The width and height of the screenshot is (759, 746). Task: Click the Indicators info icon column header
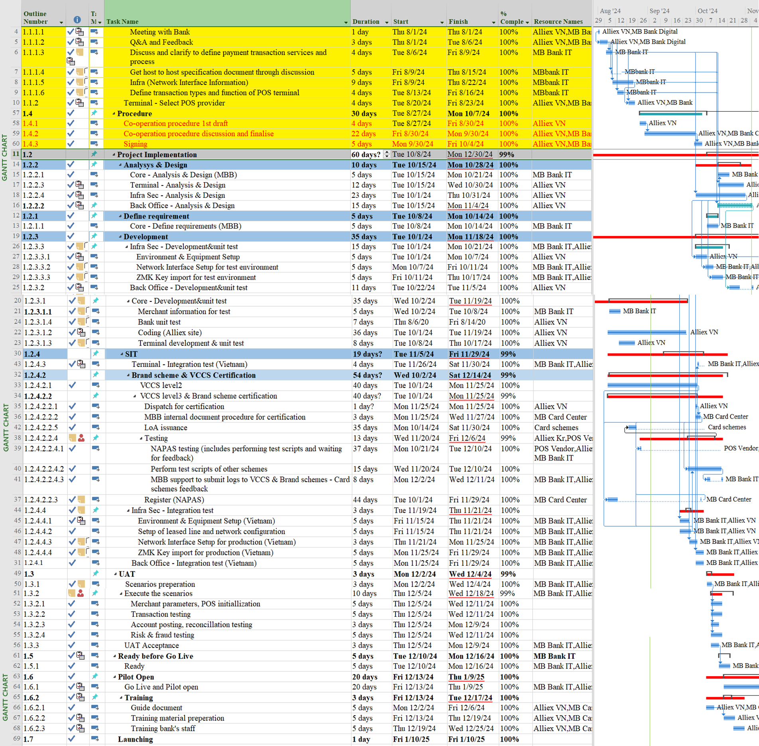point(77,20)
